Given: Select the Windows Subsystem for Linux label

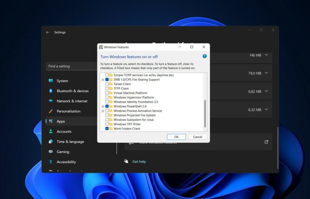Looking at the screenshot, I should [134, 120].
